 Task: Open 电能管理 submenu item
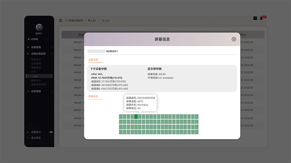coord(36,68)
